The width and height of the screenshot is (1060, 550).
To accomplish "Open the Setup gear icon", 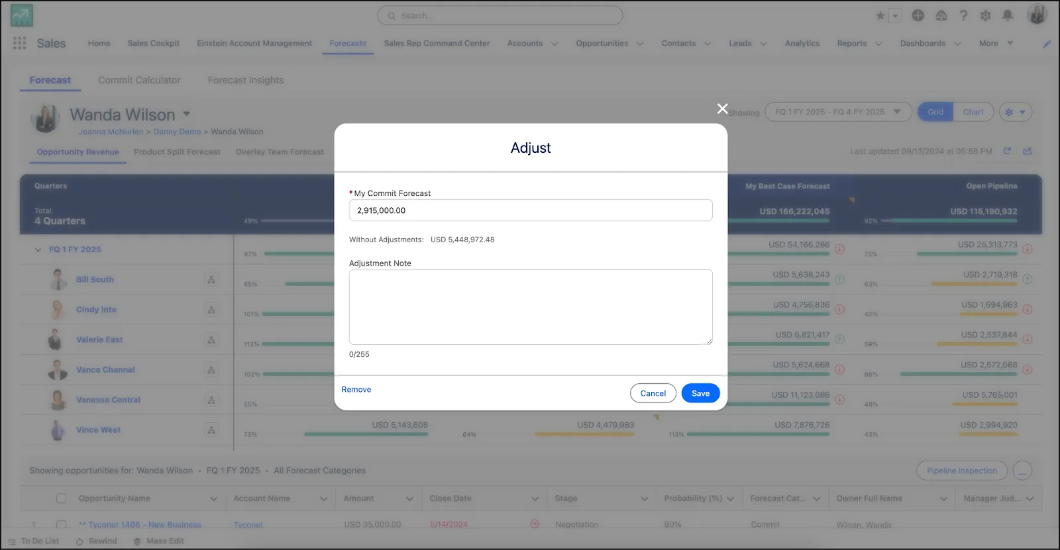I will tap(986, 15).
